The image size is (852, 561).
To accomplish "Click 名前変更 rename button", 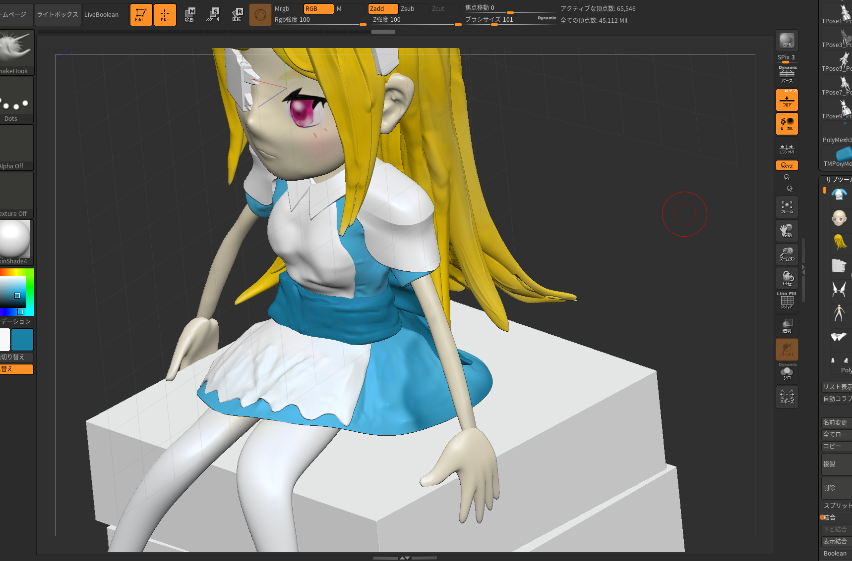I will point(837,422).
